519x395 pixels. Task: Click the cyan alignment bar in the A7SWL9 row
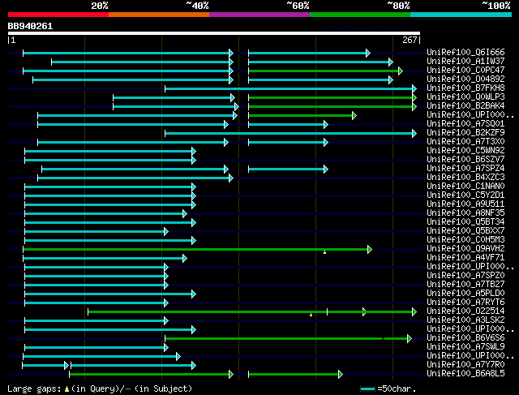point(97,348)
